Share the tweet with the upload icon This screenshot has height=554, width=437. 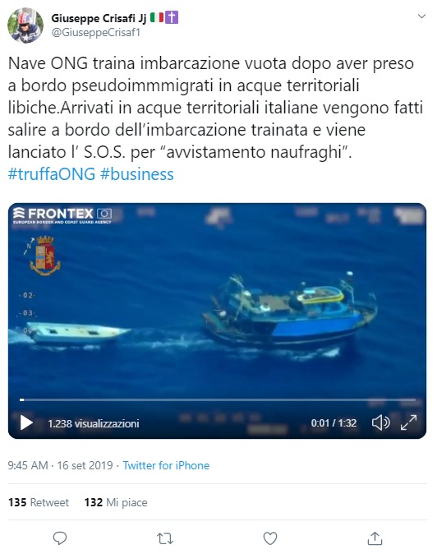(x=375, y=538)
